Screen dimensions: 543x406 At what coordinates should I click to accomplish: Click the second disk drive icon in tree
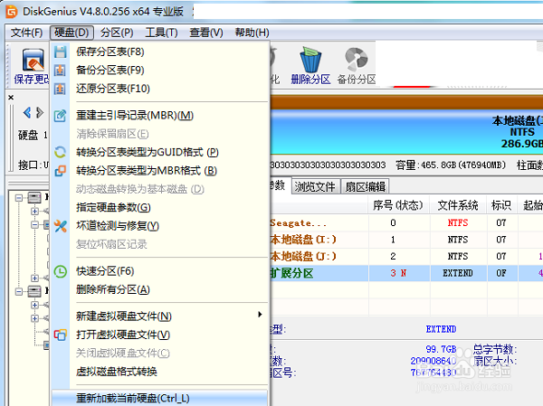click(x=34, y=291)
